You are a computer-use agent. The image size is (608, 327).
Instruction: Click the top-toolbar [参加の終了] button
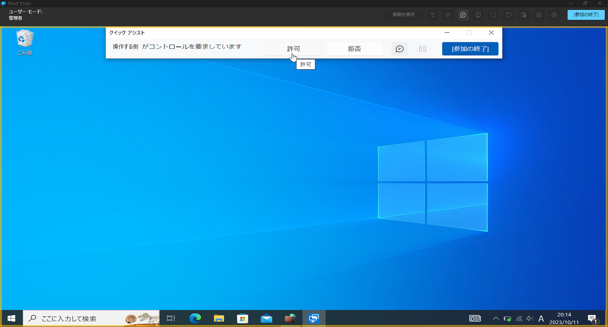click(586, 15)
